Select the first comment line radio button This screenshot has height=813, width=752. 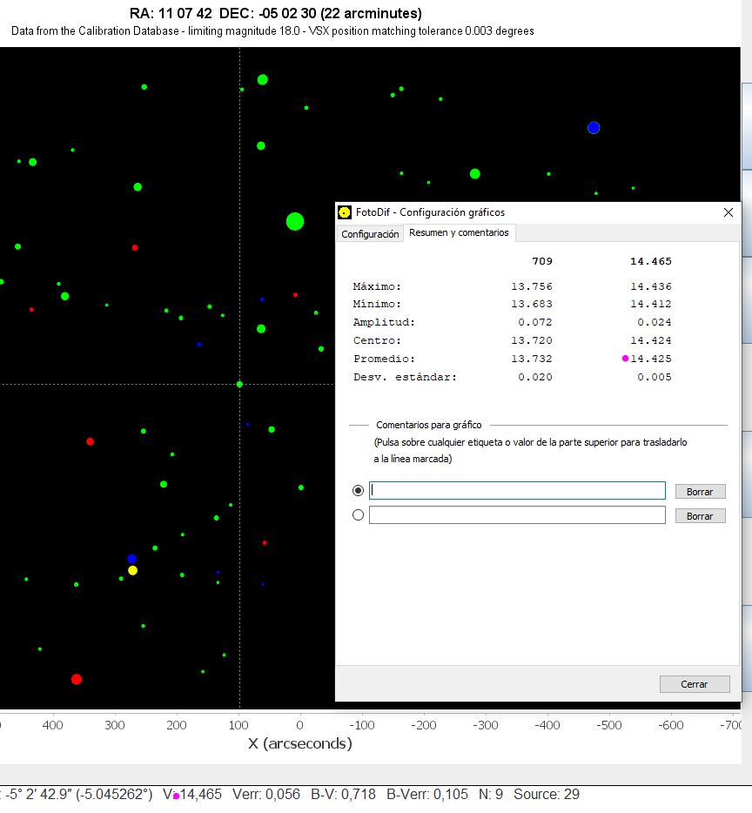click(358, 490)
